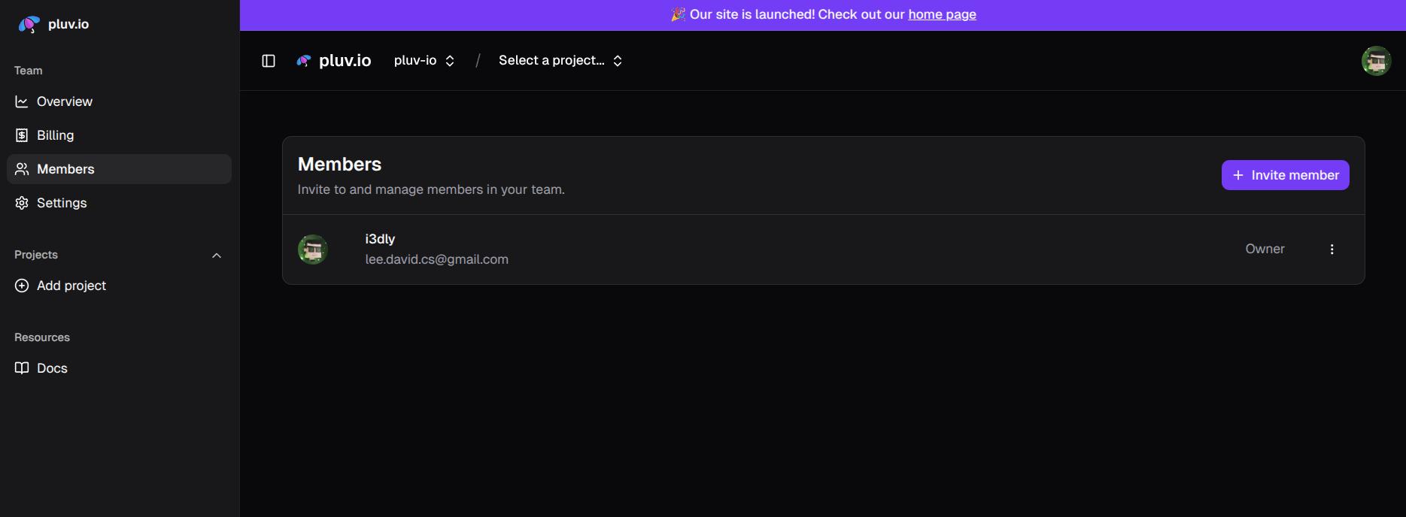The image size is (1406, 517).
Task: Follow the home page link in banner
Action: 942,14
